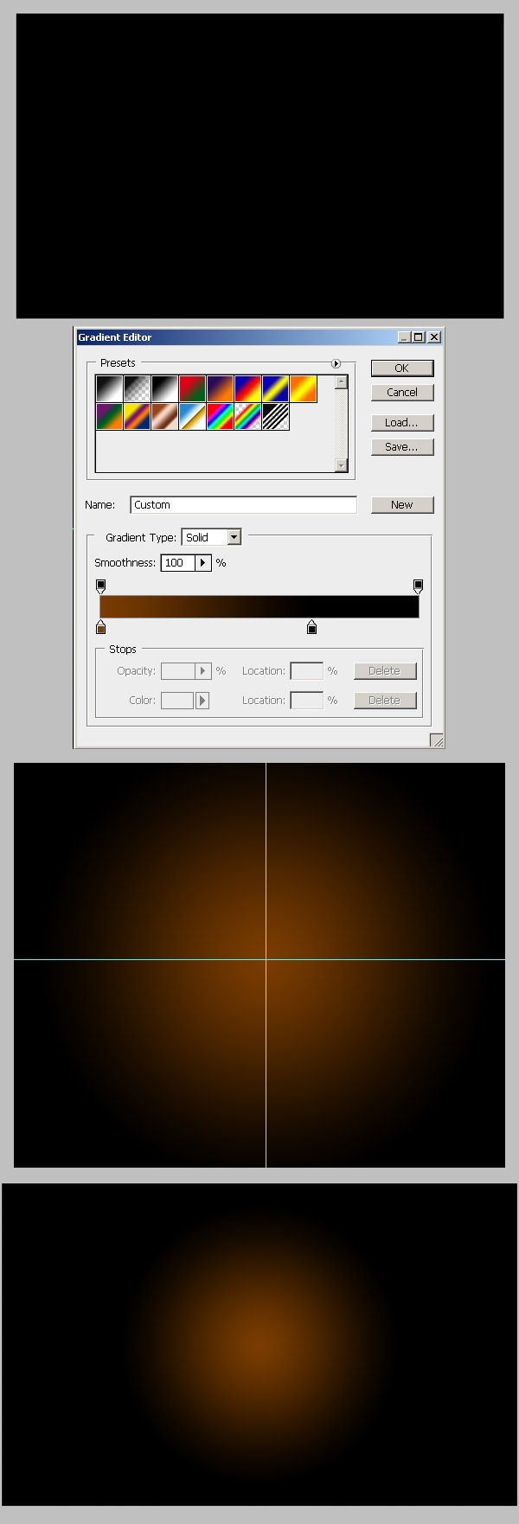Choose the copper gradient preset
Image resolution: width=519 pixels, height=1524 pixels.
click(x=165, y=417)
